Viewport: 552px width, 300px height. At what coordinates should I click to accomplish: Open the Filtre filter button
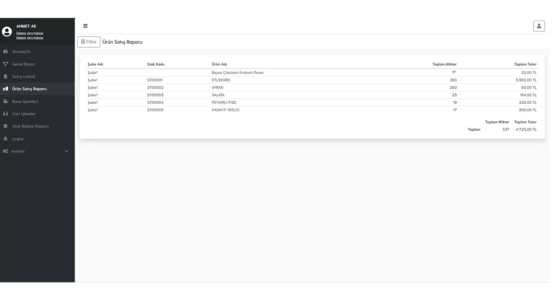[89, 42]
